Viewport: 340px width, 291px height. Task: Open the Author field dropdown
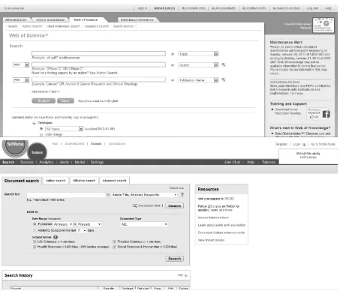(198, 65)
